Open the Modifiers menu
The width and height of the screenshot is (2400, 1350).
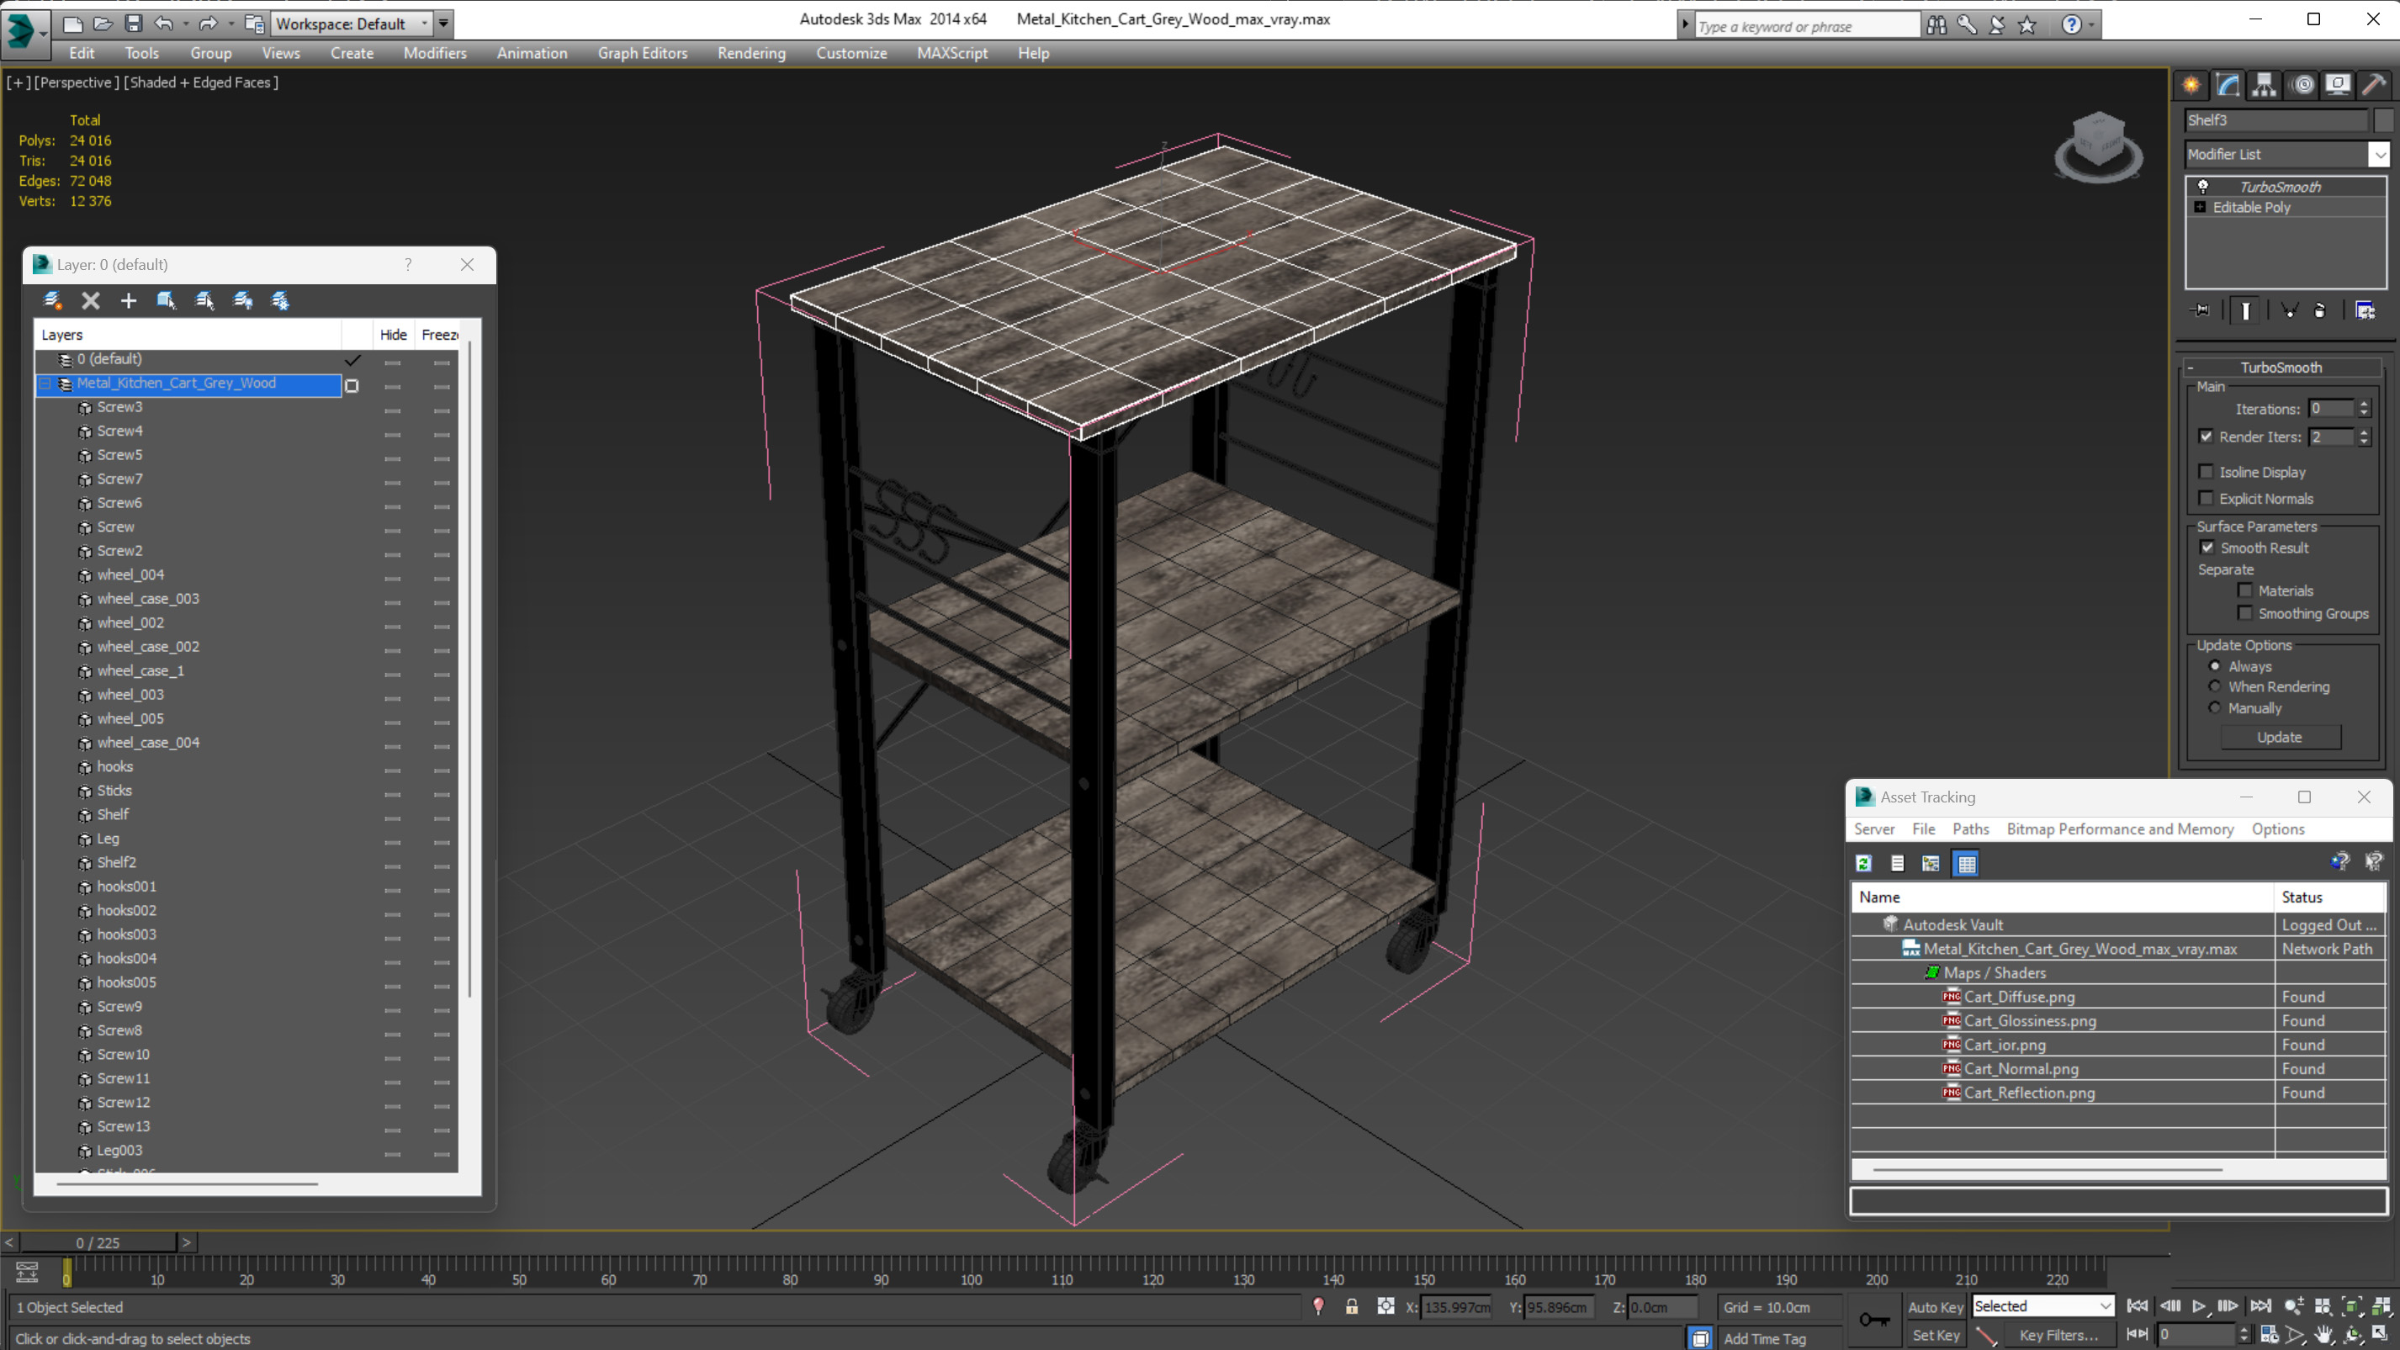(x=435, y=53)
